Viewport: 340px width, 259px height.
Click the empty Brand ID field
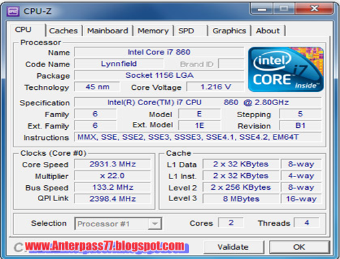click(x=231, y=64)
